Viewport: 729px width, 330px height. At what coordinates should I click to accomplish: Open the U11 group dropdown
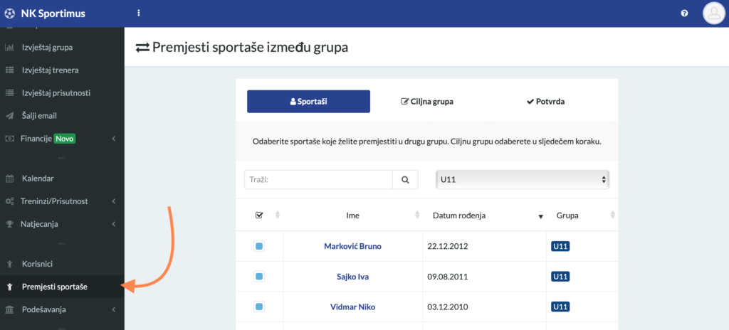[x=523, y=179]
